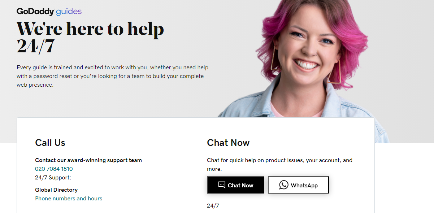434x213 pixels.
Task: Click the WhatsApp logo icon
Action: click(x=284, y=185)
